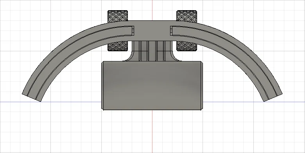This screenshot has height=153, width=305.
Task: Pick the knurled knob below the left arm
Action: click(x=118, y=46)
